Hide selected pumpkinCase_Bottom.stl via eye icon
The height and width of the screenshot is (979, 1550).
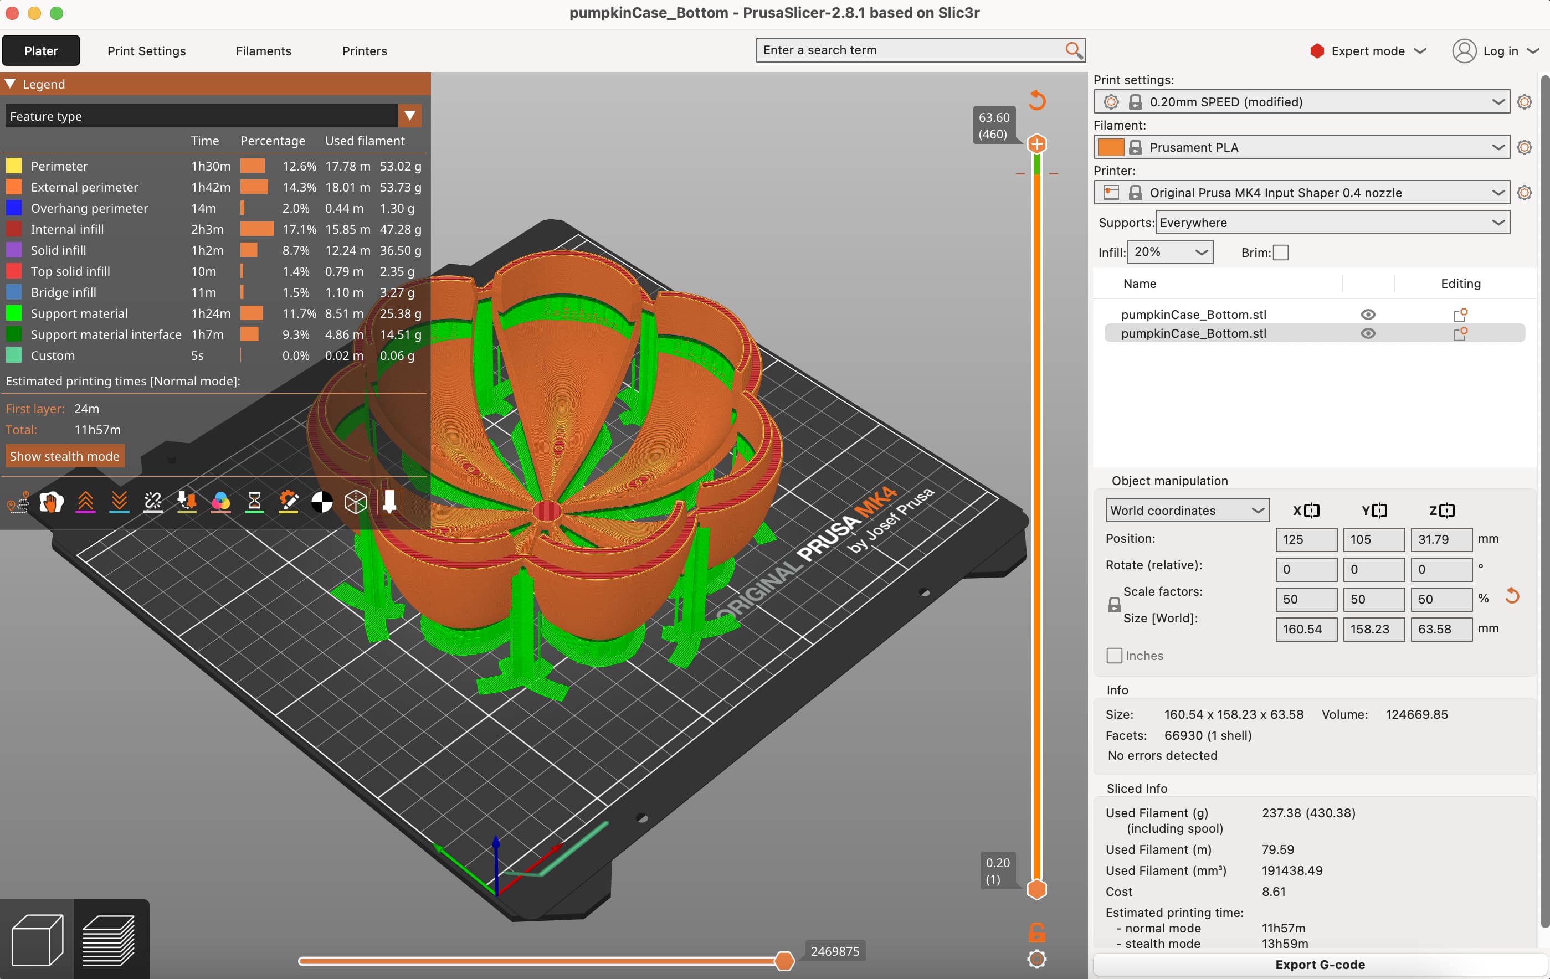click(x=1368, y=333)
